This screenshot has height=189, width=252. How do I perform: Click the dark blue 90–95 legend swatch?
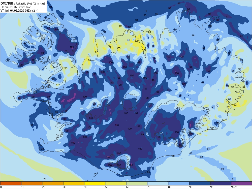pyautogui.click(x=200, y=183)
